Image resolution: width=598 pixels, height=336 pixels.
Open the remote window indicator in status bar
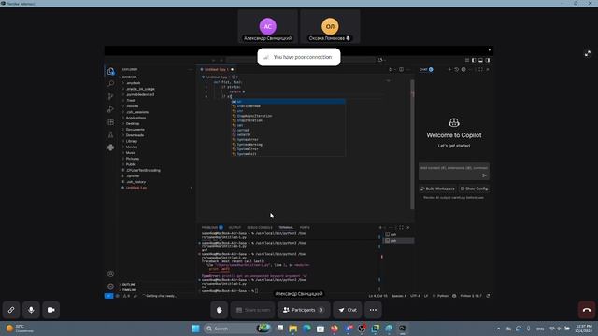pyautogui.click(x=108, y=296)
